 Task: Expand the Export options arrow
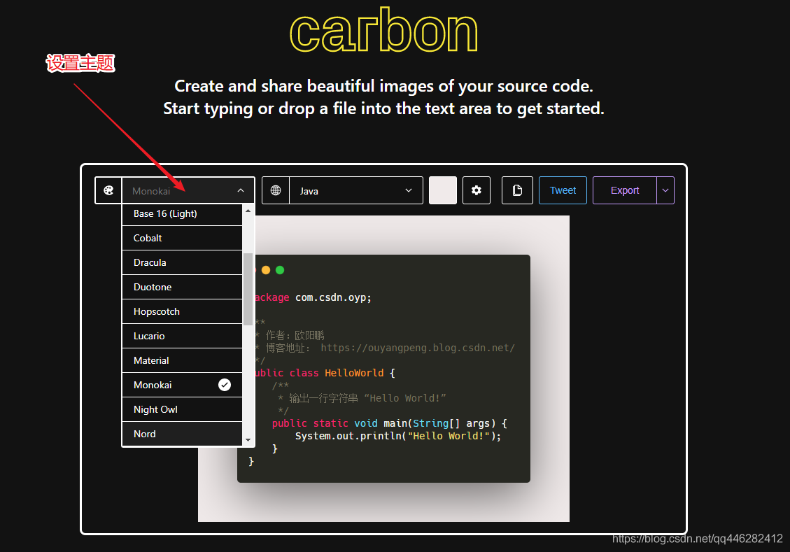(x=665, y=190)
